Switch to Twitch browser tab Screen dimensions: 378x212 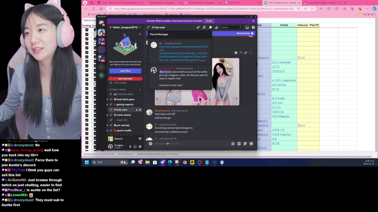tap(242, 2)
